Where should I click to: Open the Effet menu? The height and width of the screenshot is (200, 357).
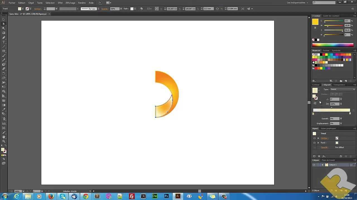point(60,3)
